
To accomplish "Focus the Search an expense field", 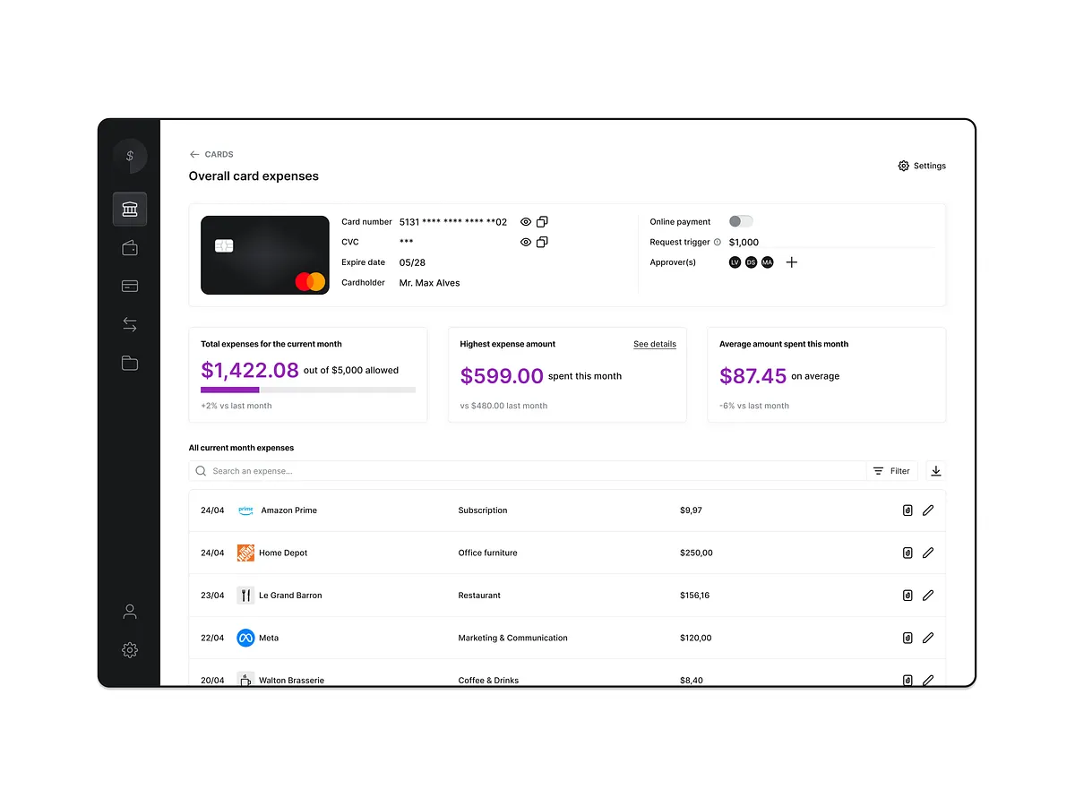I will coord(528,471).
